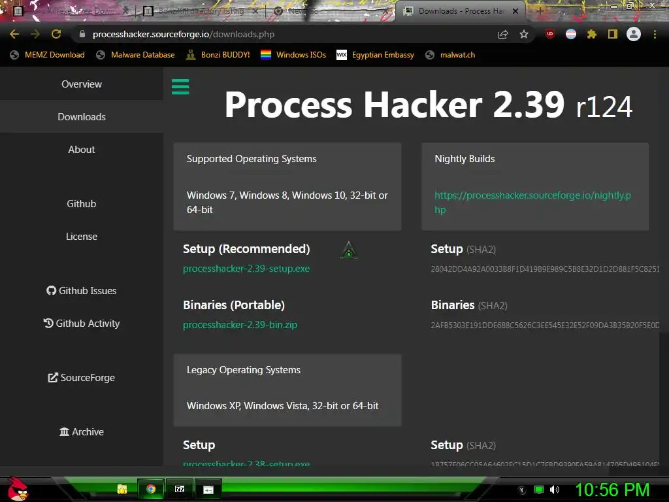Open the Egyptian Embassy bookmark
The image size is (669, 502).
point(376,55)
